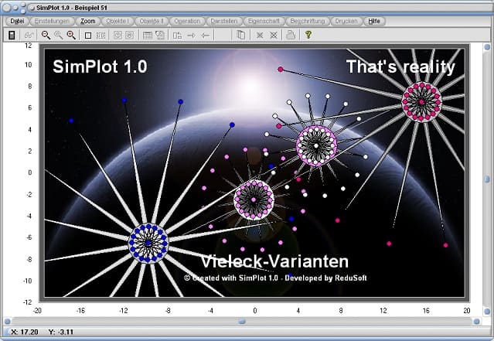The width and height of the screenshot is (494, 341).
Task: Click the 'Vieleck-Varianten' title in plot
Action: (x=274, y=261)
